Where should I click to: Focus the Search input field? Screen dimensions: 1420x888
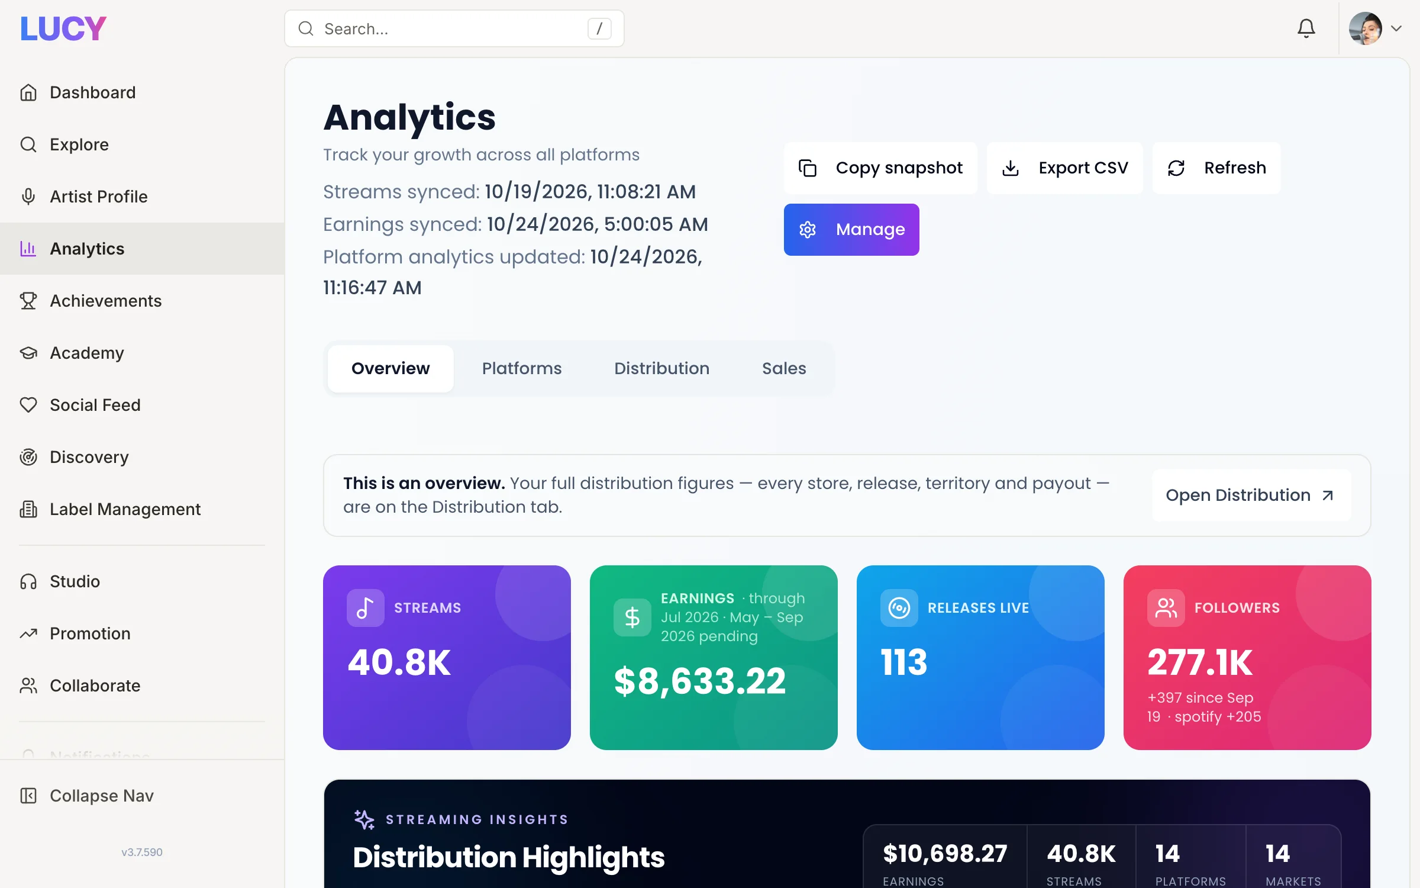(x=454, y=28)
